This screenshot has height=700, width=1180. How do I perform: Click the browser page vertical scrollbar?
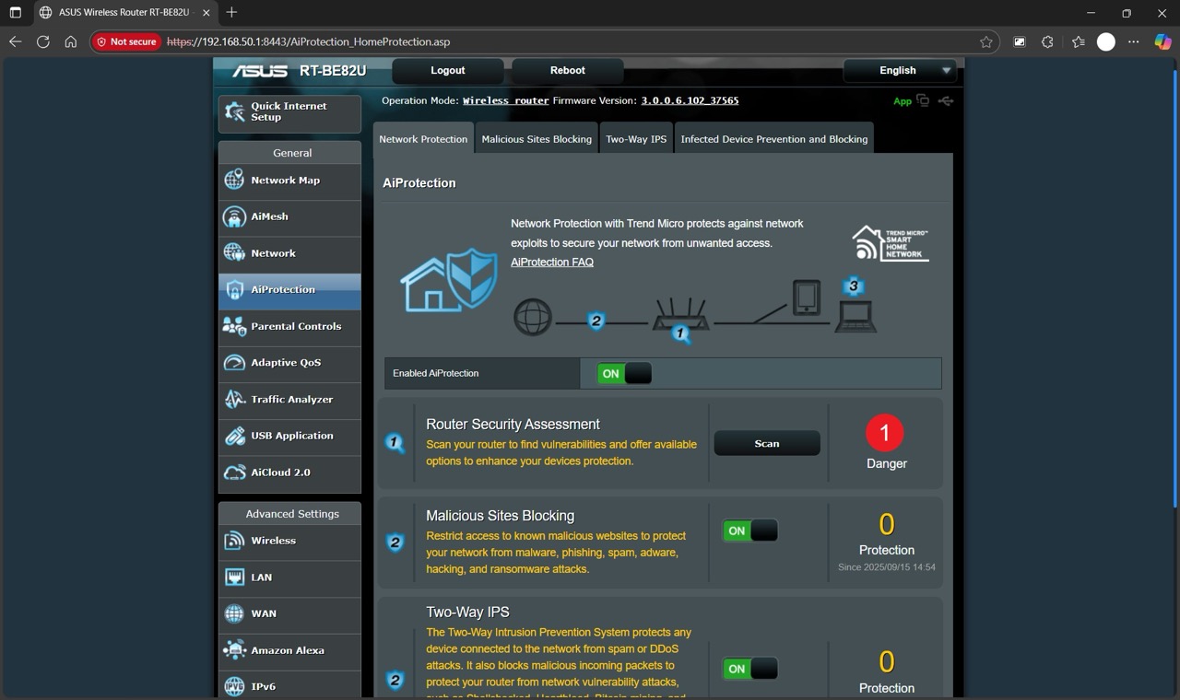[1174, 276]
